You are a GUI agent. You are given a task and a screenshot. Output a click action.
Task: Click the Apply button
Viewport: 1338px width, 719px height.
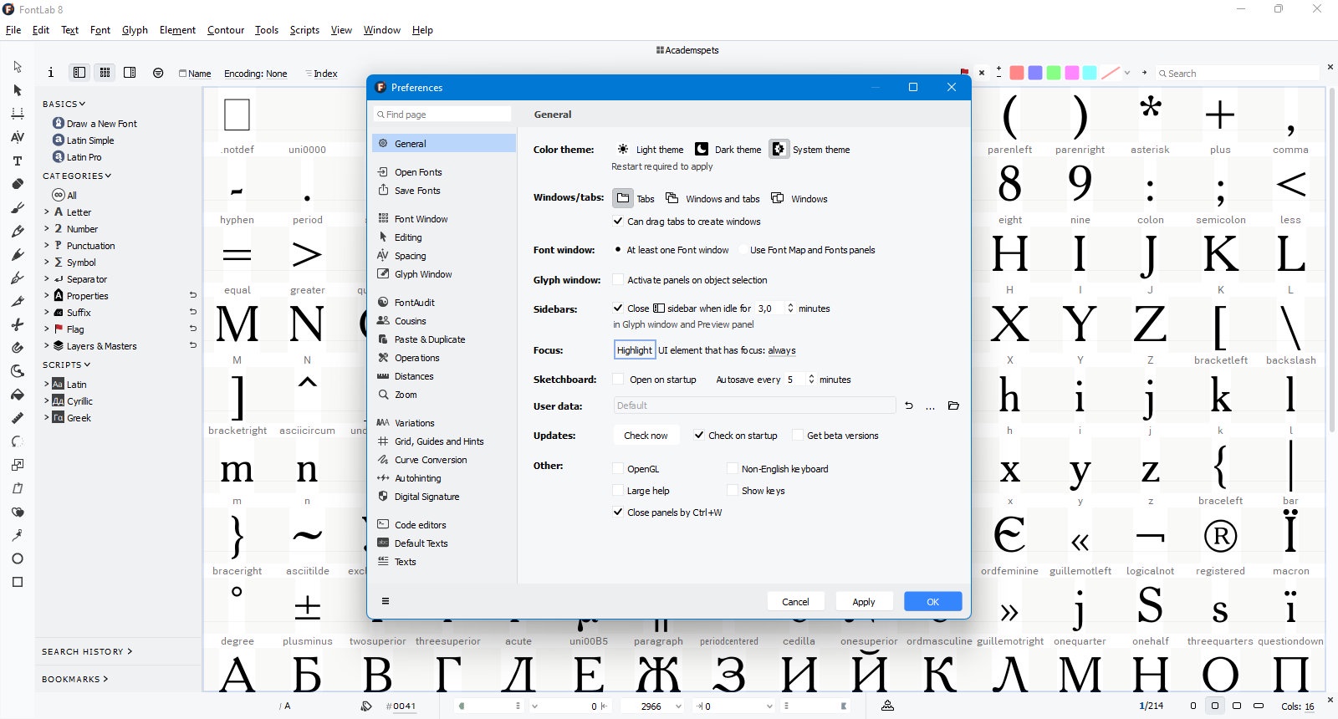coord(863,602)
